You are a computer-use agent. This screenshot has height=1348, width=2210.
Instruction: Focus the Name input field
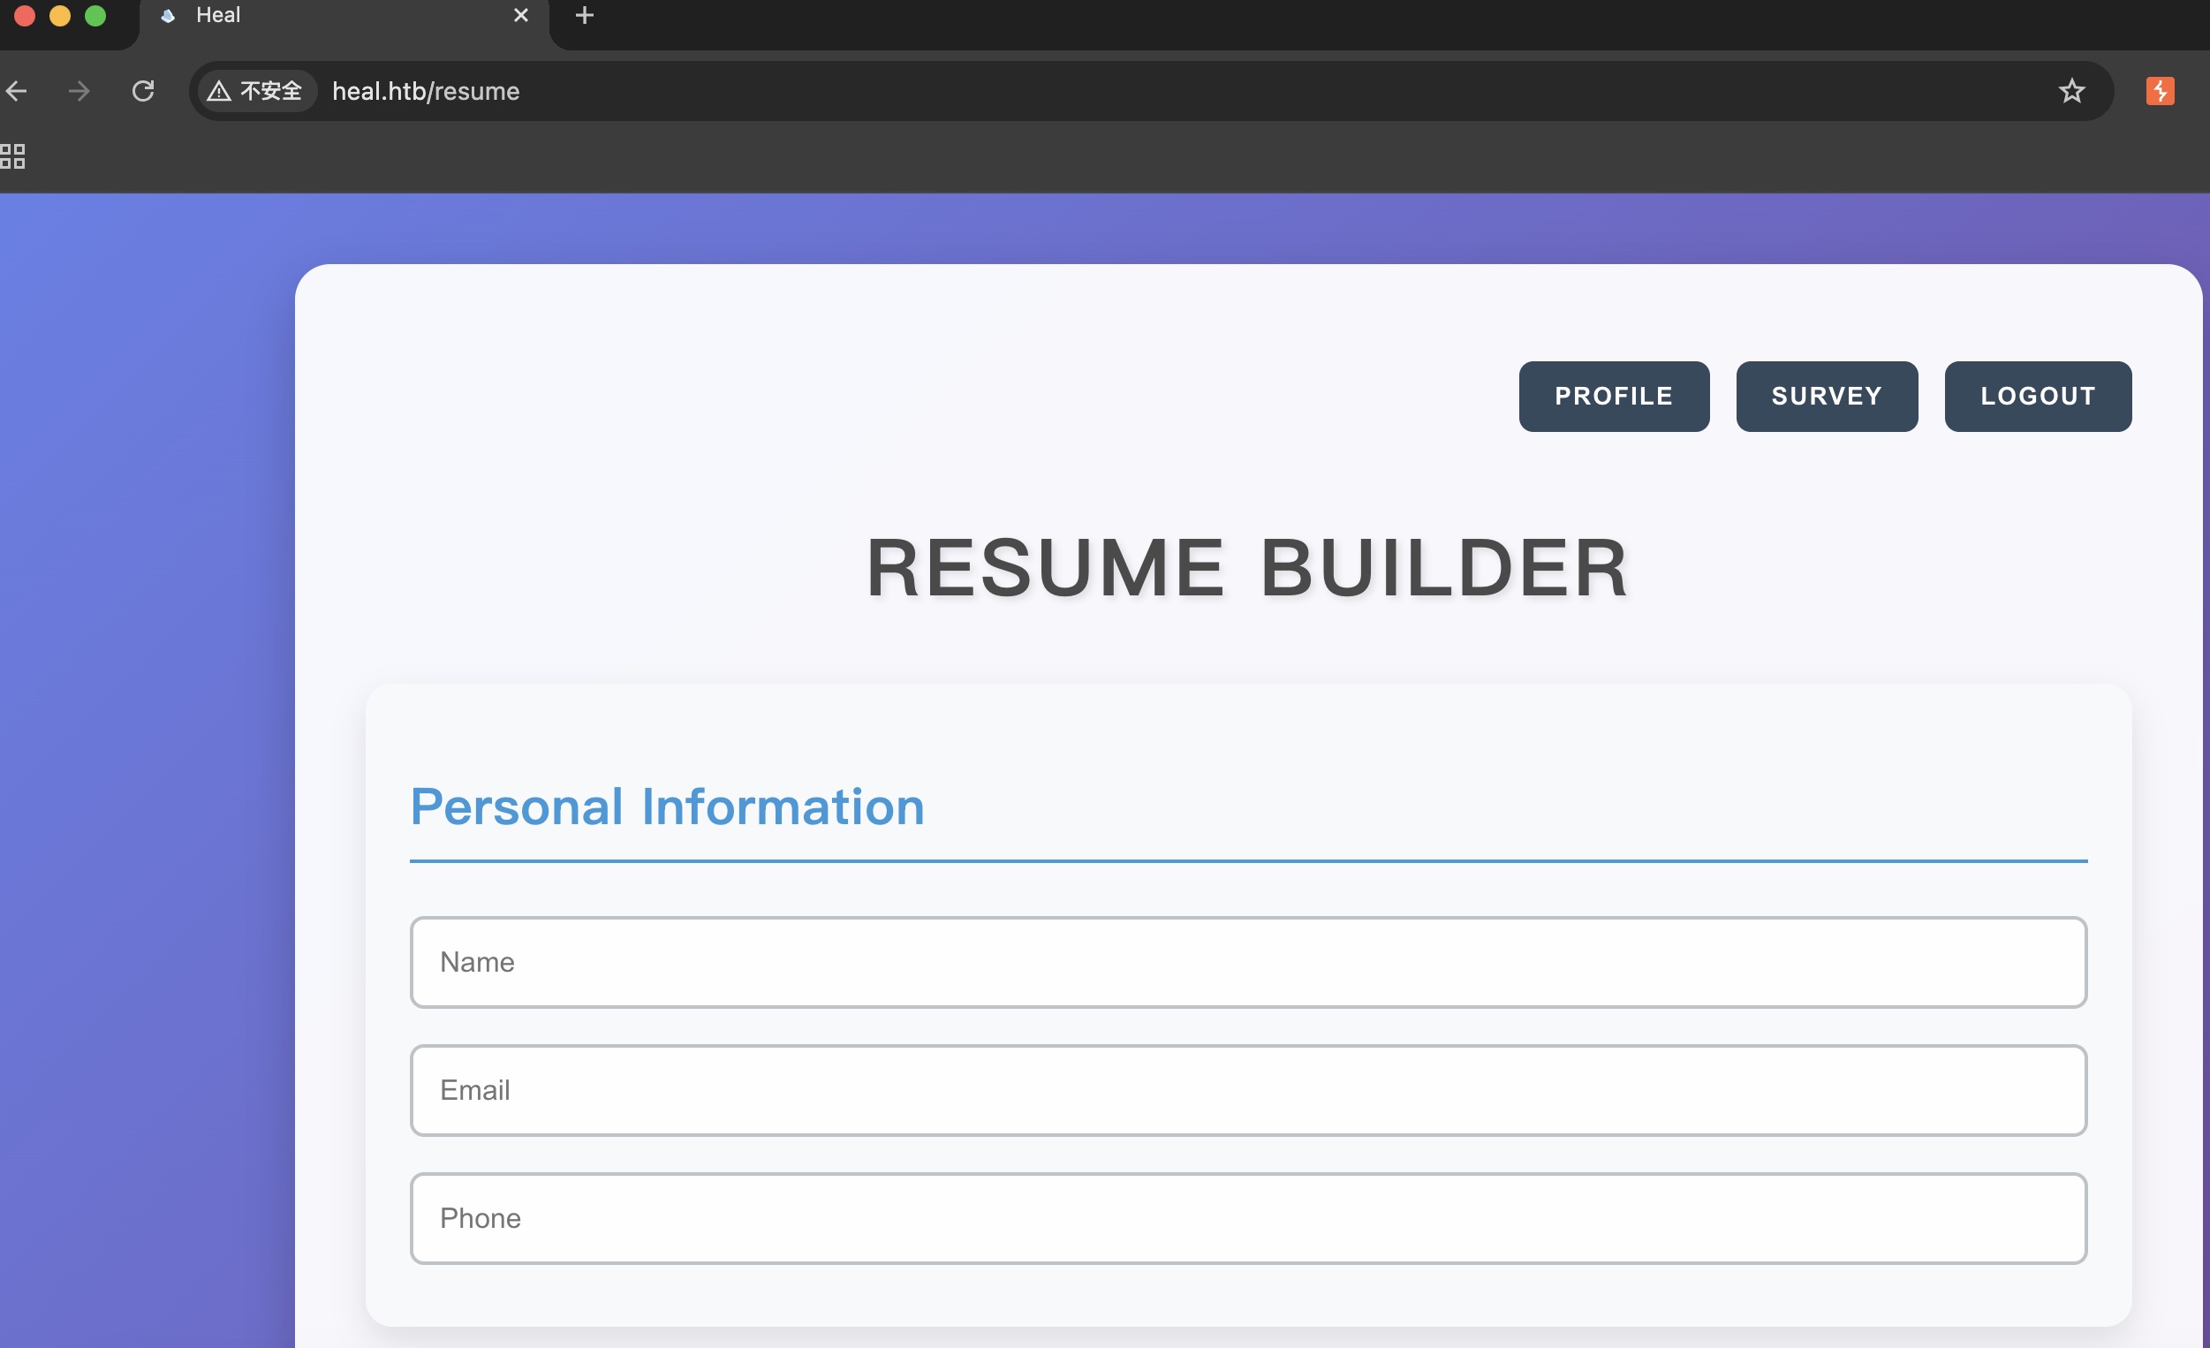[x=1247, y=962]
